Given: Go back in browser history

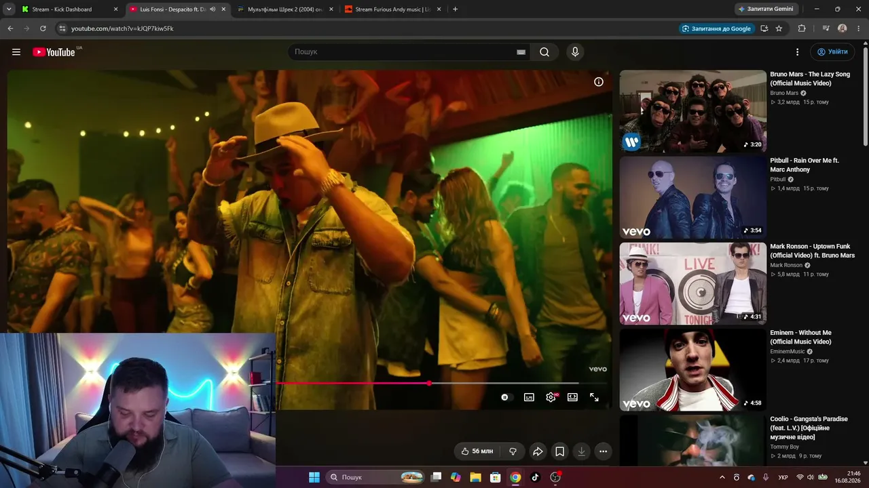Looking at the screenshot, I should click(x=10, y=28).
